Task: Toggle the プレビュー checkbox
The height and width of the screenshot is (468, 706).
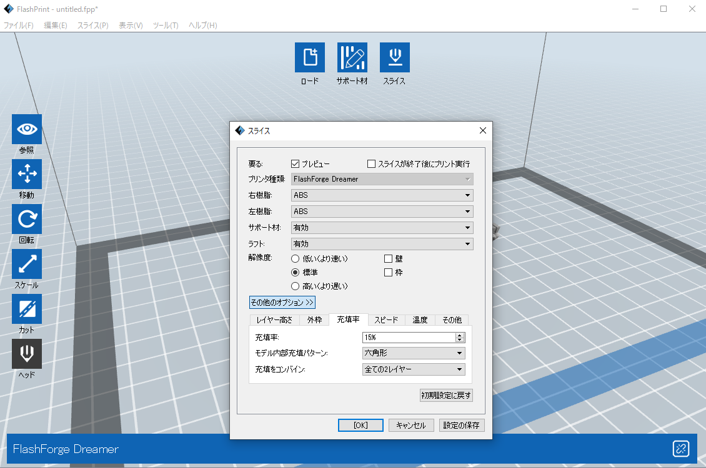Action: coord(296,163)
